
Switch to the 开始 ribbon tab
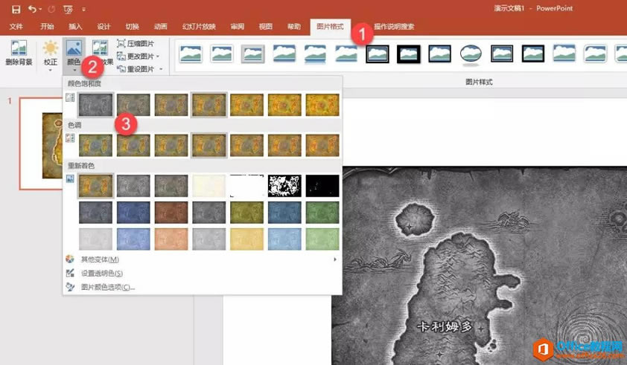click(47, 26)
